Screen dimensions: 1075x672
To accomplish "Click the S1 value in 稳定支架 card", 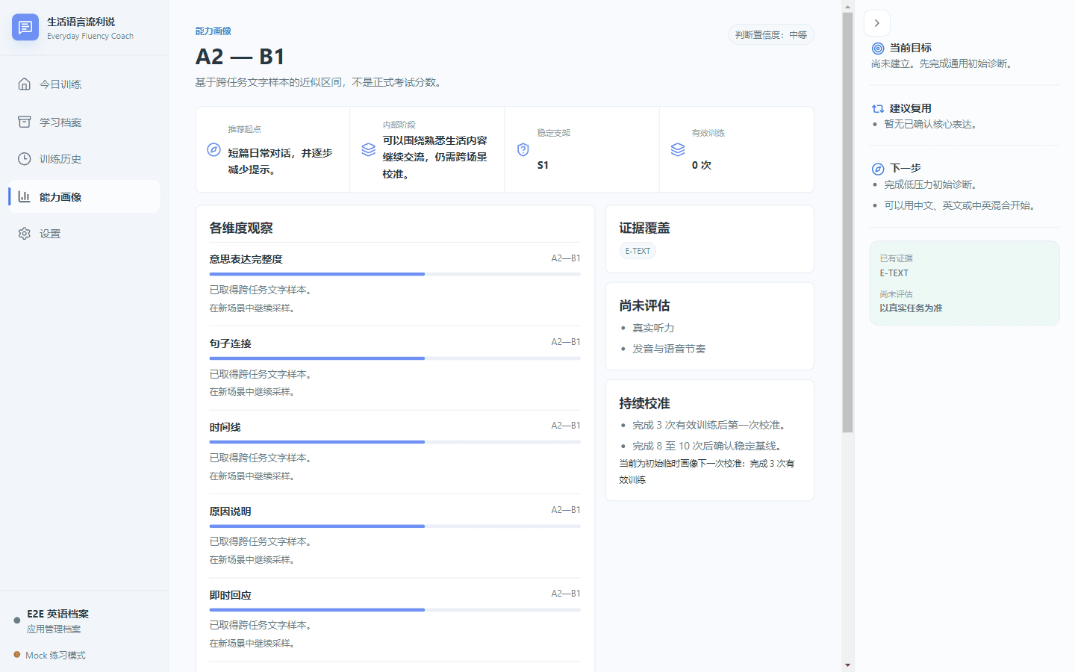I will point(543,165).
